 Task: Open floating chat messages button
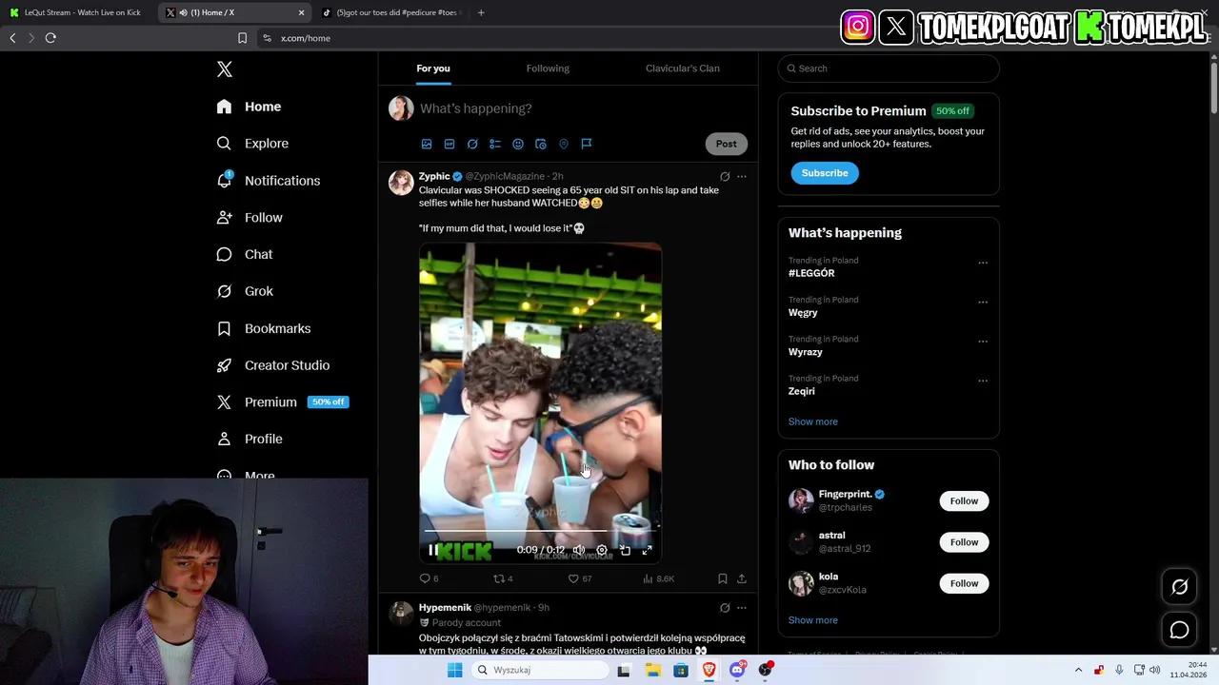(x=1179, y=630)
